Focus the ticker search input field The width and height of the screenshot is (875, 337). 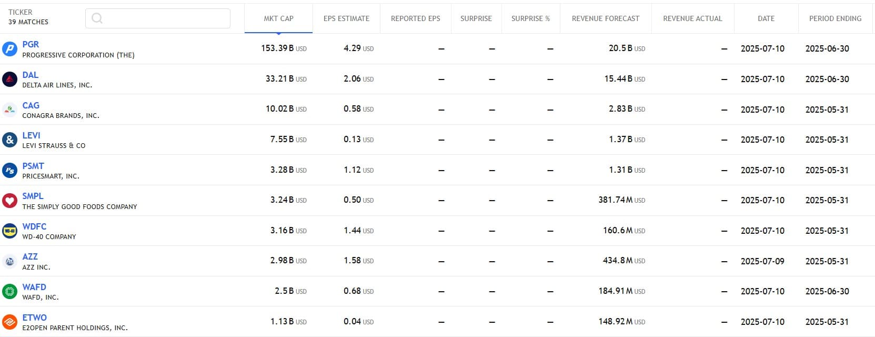(158, 18)
